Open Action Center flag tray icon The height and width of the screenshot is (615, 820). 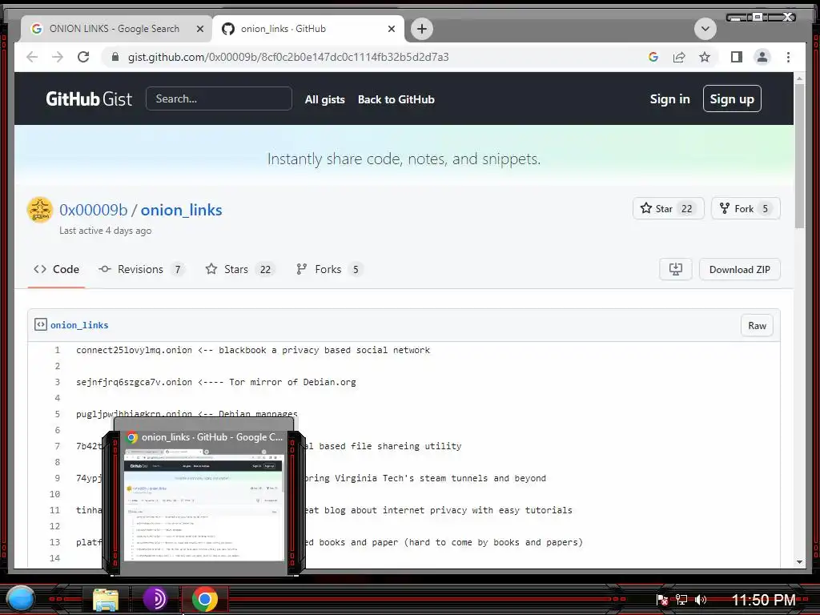662,600
